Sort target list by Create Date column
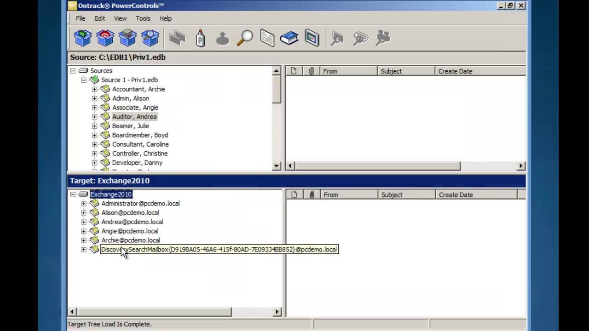 tap(477, 195)
